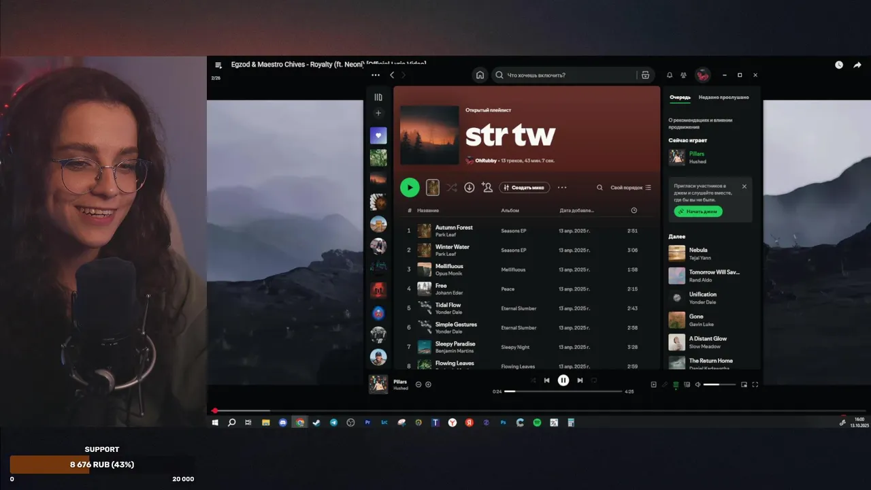This screenshot has height=490, width=871.
Task: Toggle repeat in the player bar
Action: [594, 380]
